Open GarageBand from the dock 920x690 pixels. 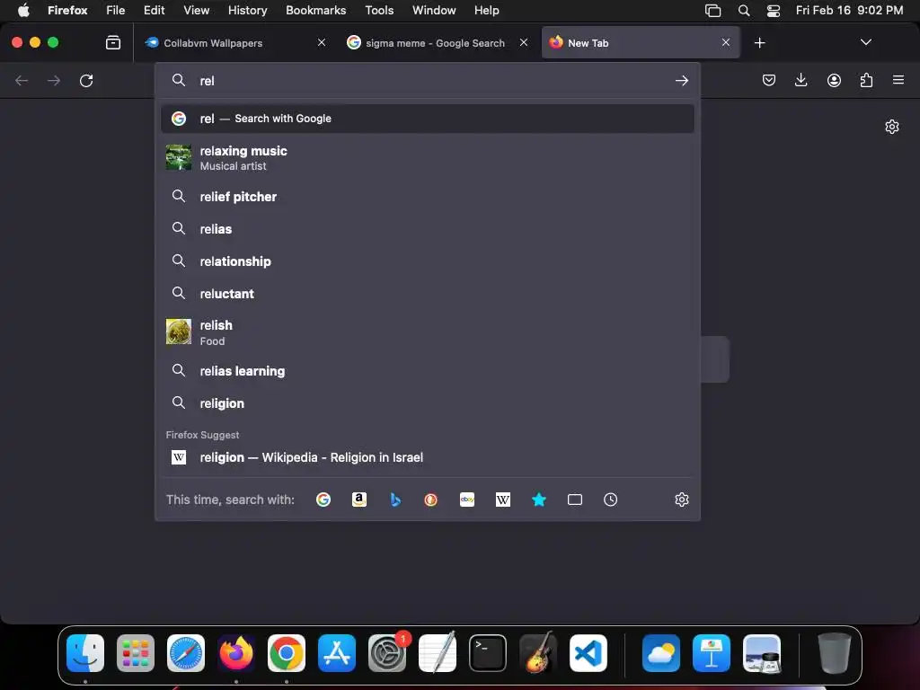[x=538, y=653]
